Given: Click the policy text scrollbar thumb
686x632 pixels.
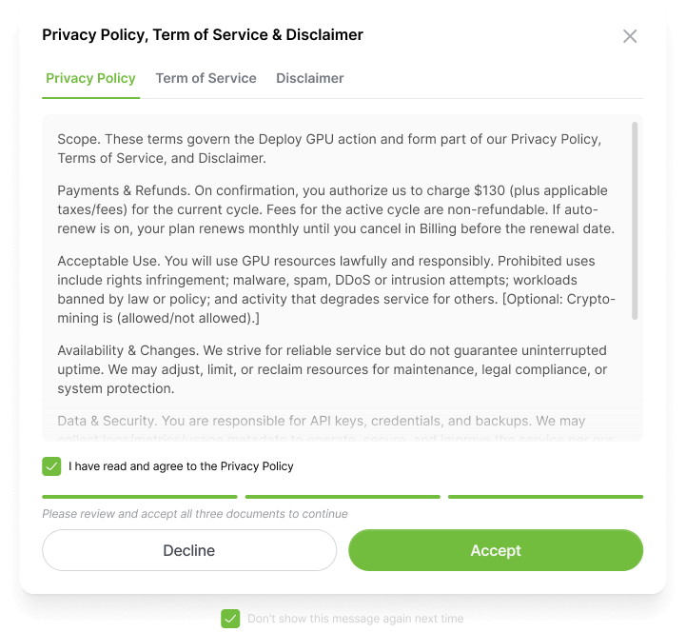Looking at the screenshot, I should tap(635, 219).
